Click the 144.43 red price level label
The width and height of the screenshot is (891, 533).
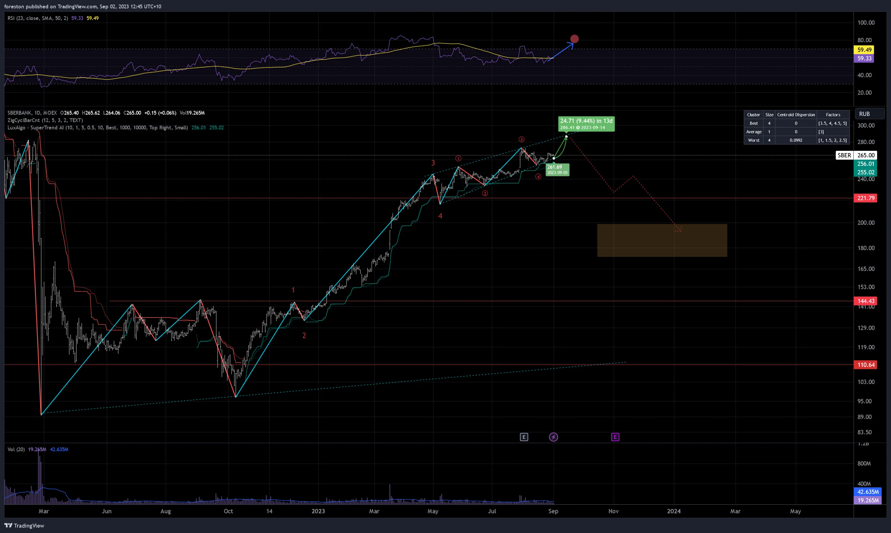[x=865, y=301]
